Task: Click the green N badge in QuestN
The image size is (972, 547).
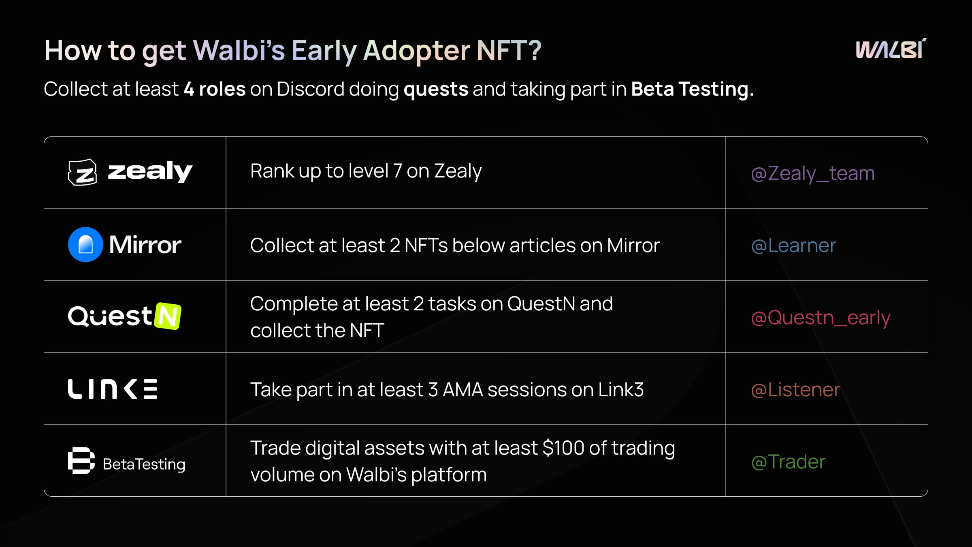Action: click(168, 316)
